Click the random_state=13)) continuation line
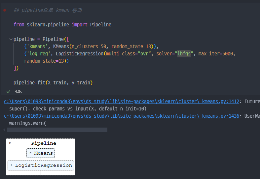Image resolution: width=260 pixels, height=179 pixels. click(x=47, y=61)
